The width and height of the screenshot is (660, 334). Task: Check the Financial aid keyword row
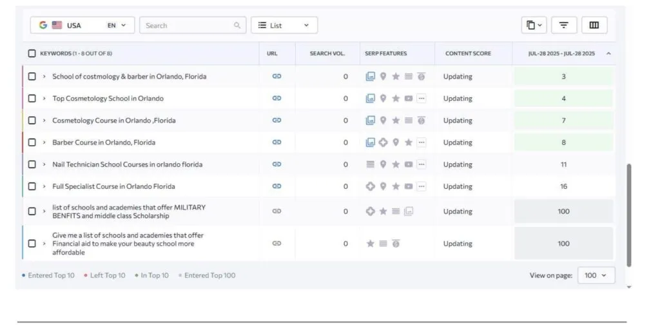(x=32, y=244)
